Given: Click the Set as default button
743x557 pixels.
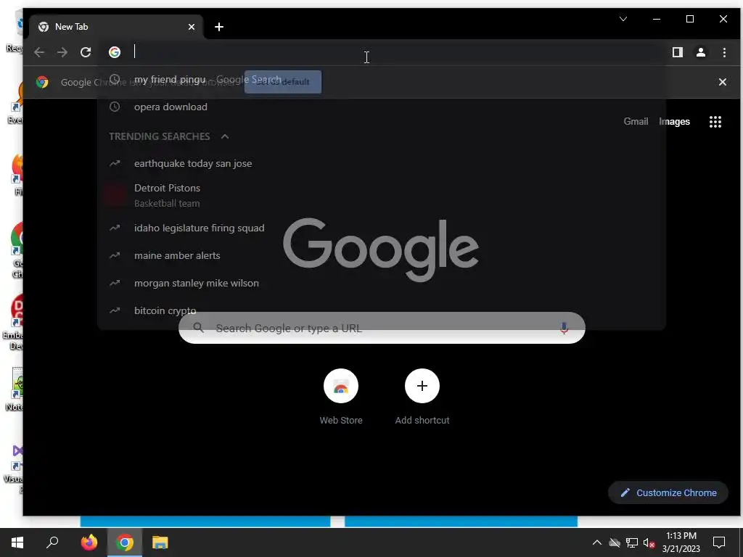Looking at the screenshot, I should pyautogui.click(x=283, y=82).
